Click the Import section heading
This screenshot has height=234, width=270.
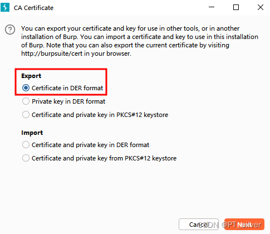tap(32, 133)
